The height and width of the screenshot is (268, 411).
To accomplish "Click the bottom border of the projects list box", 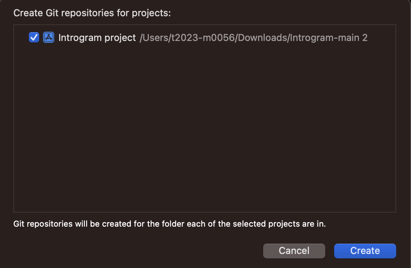I will click(x=204, y=212).
